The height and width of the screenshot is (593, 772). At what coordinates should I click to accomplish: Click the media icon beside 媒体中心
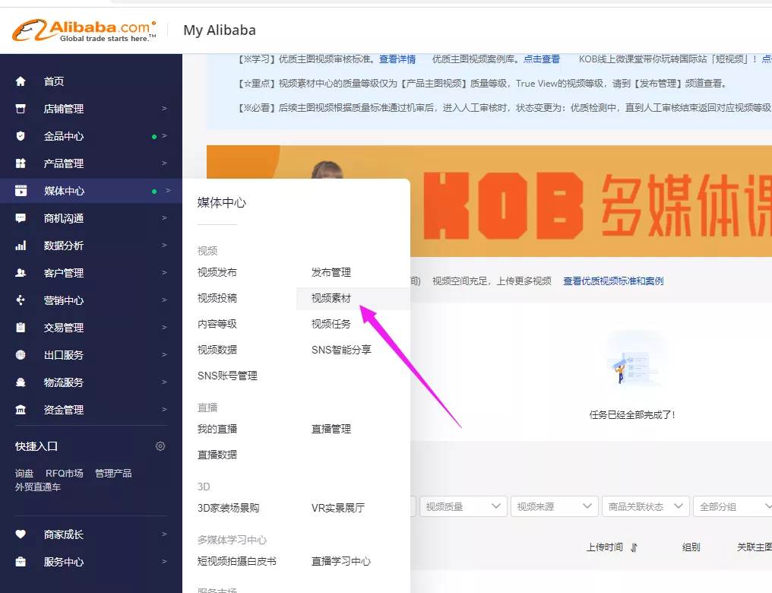21,191
